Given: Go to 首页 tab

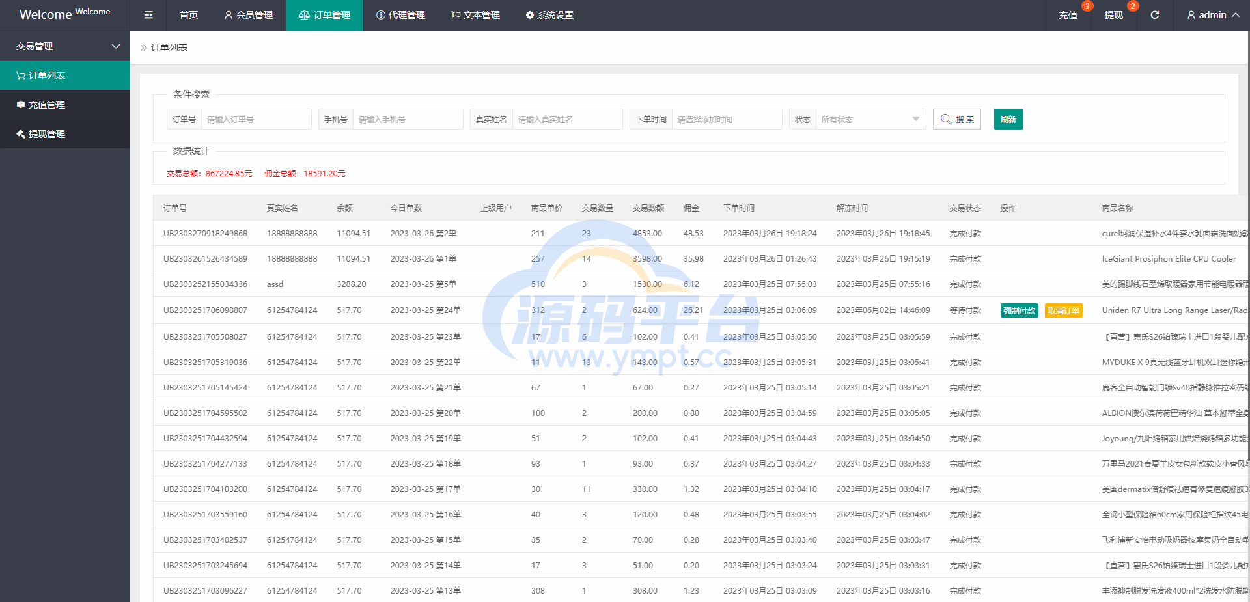Looking at the screenshot, I should (x=189, y=15).
